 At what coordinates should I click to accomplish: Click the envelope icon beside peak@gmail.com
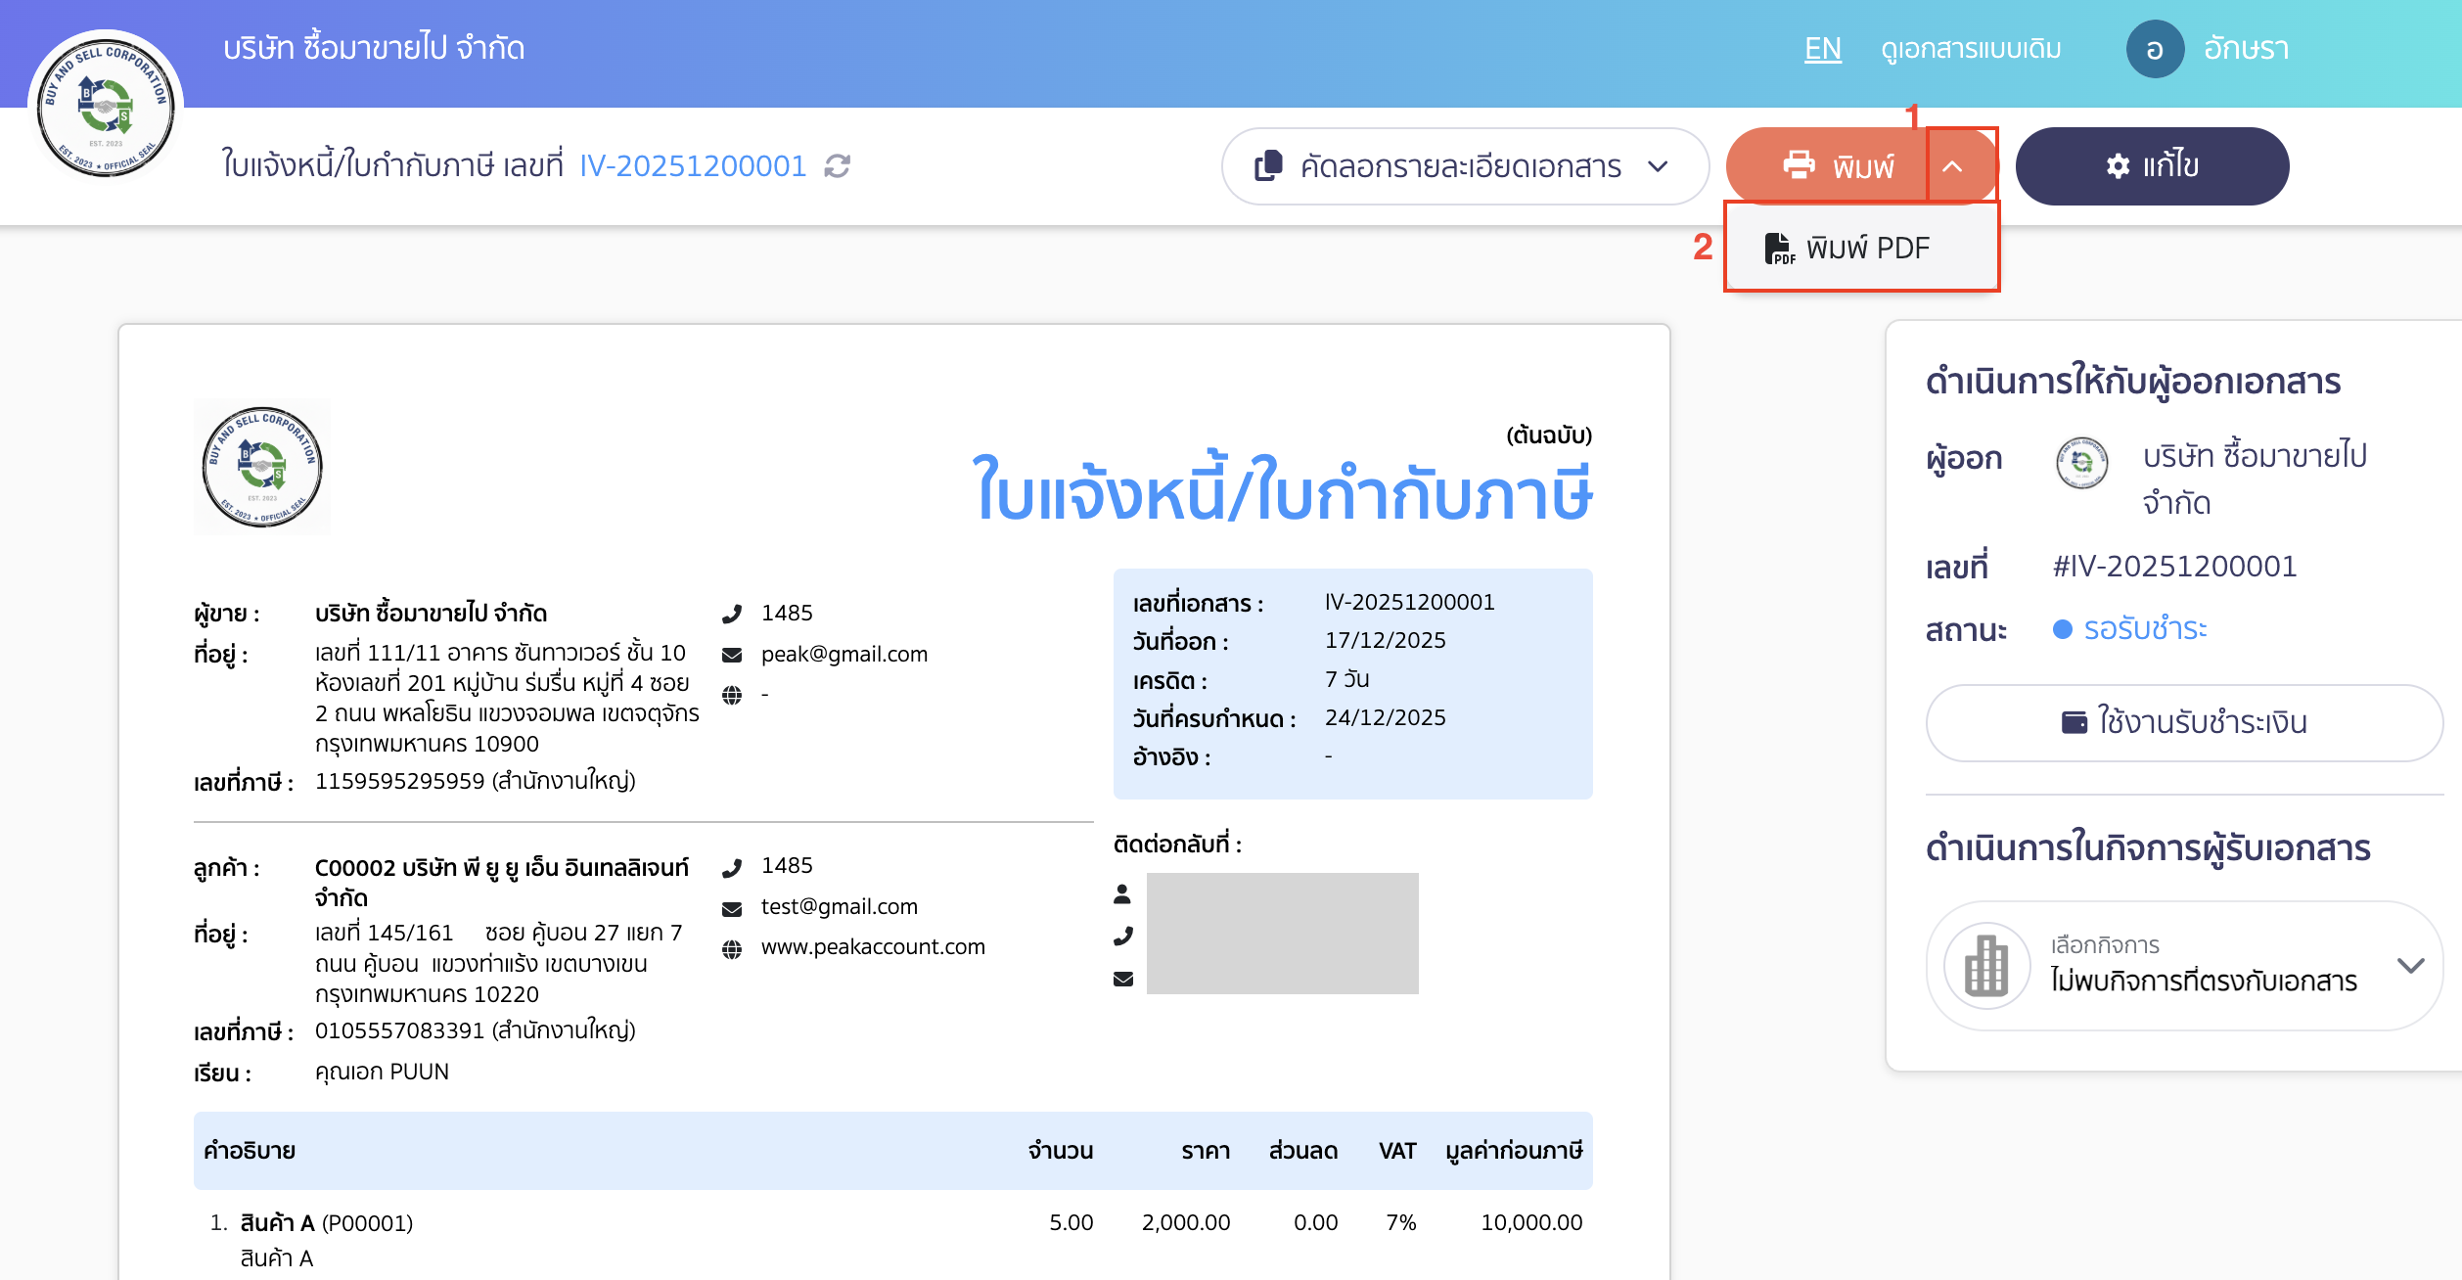731,654
